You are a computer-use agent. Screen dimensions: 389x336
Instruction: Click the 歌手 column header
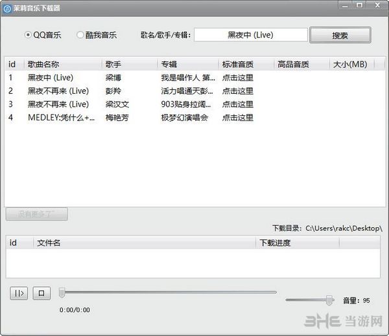pyautogui.click(x=130, y=65)
